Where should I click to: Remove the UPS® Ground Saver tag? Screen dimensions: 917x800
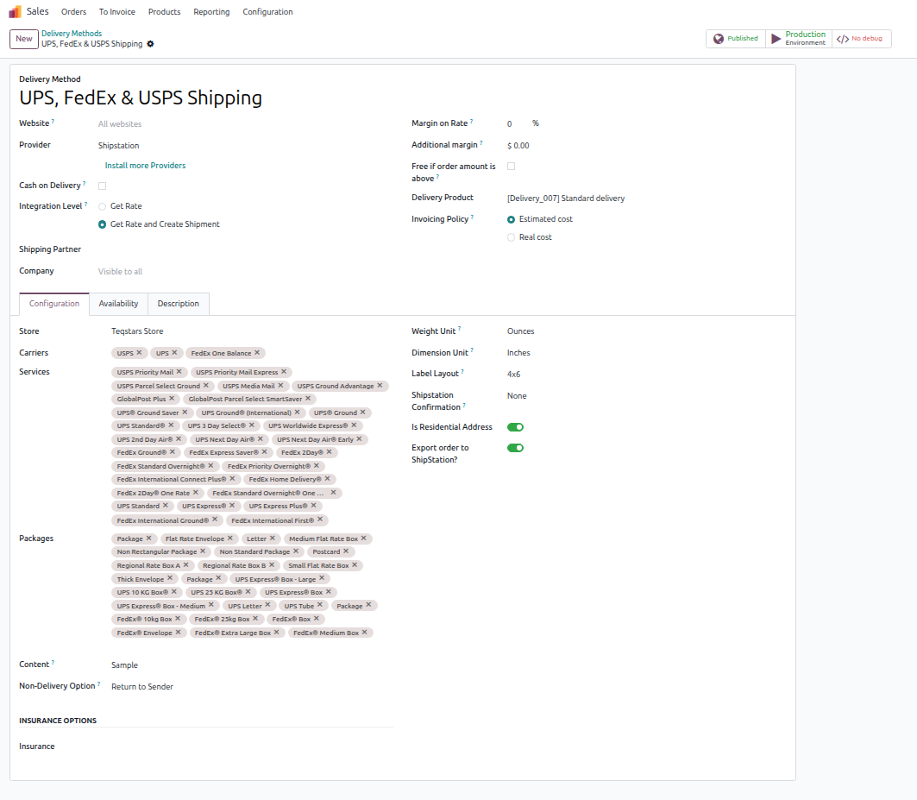click(x=185, y=413)
